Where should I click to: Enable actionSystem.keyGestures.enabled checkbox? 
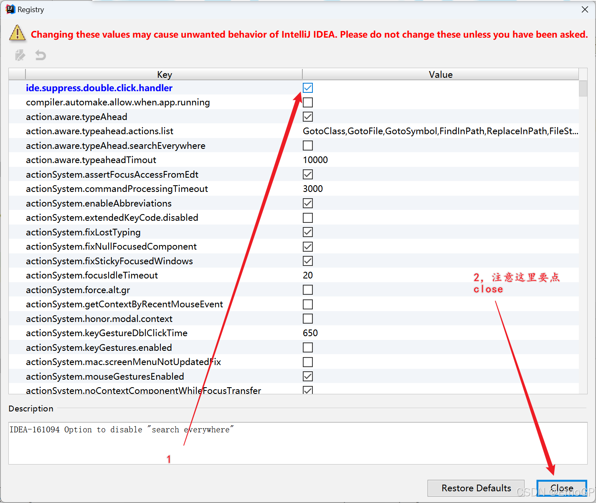click(308, 347)
